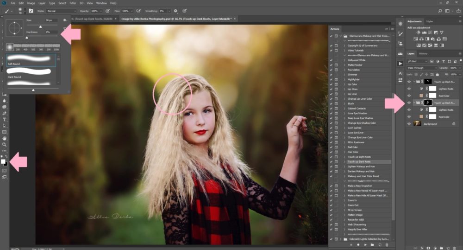Expand the Highlighter action steps

point(344,80)
